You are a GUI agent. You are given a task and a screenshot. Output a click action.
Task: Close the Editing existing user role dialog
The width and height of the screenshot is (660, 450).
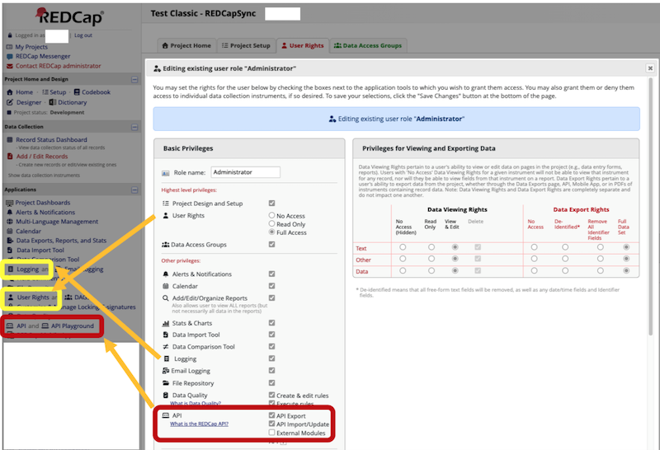[650, 68]
